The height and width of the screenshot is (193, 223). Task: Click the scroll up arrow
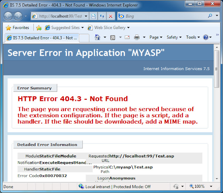coord(217,47)
